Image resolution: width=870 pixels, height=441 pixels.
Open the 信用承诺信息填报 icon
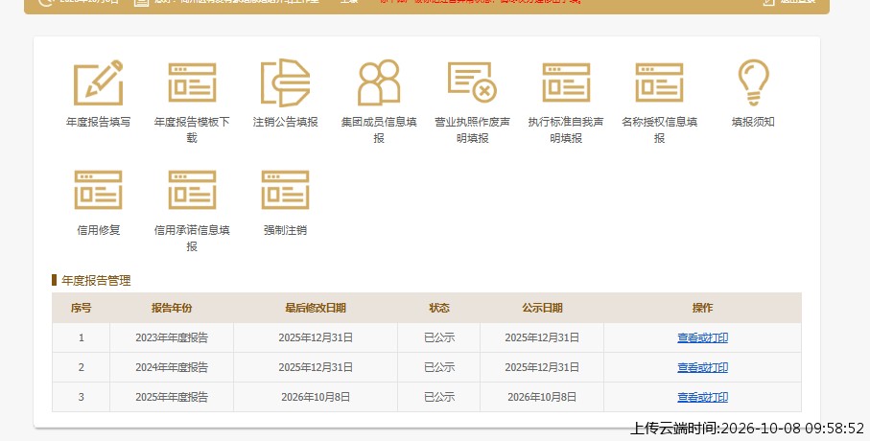(192, 190)
